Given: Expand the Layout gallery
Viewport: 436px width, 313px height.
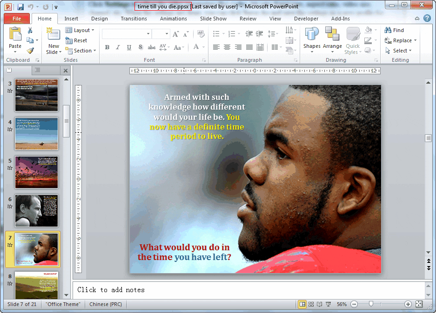Looking at the screenshot, I should pyautogui.click(x=80, y=30).
